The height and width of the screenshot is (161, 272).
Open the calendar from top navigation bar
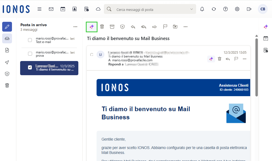(63, 9)
